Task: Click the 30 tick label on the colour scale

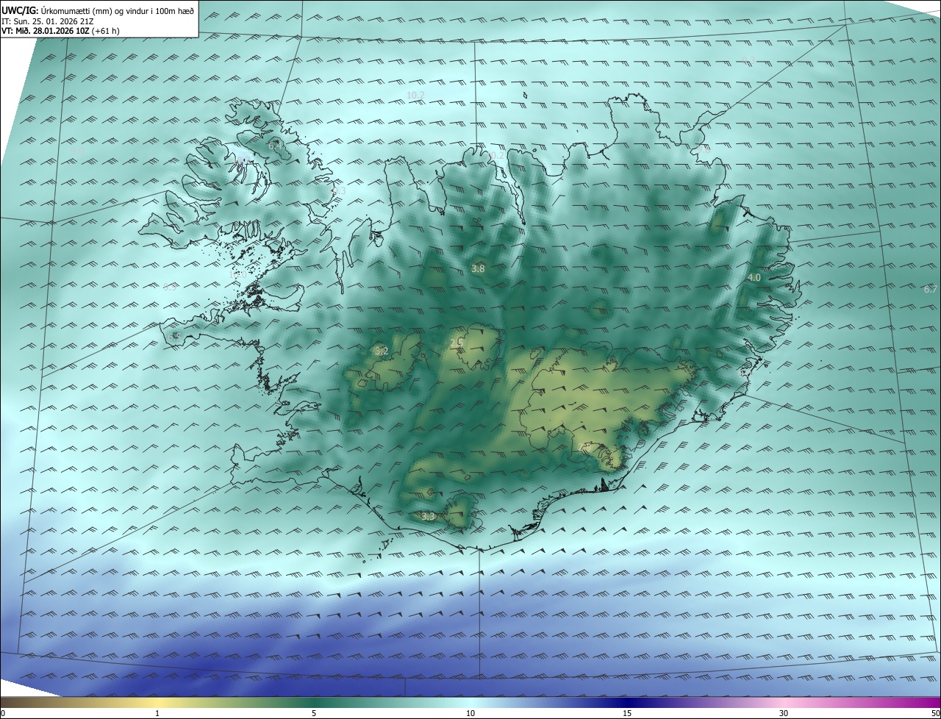Action: pyautogui.click(x=784, y=713)
